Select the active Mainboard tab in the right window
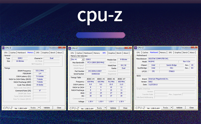The image size is (201, 124). (154, 52)
